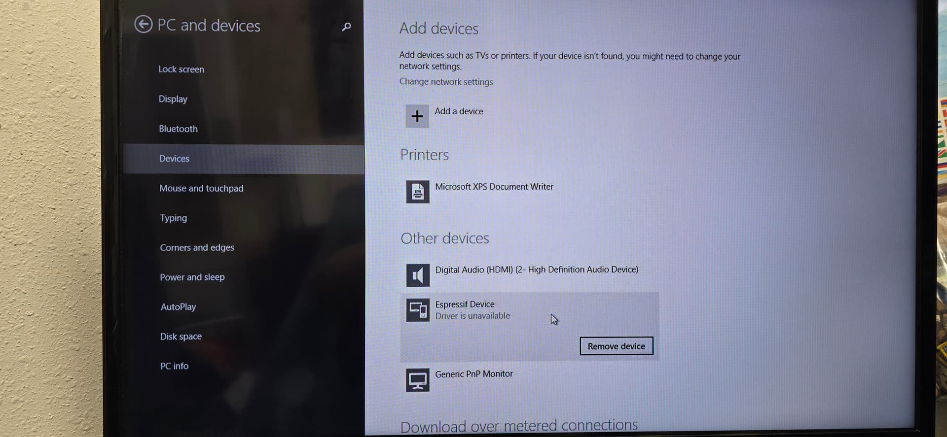Click the Espressif Device icon

point(418,310)
